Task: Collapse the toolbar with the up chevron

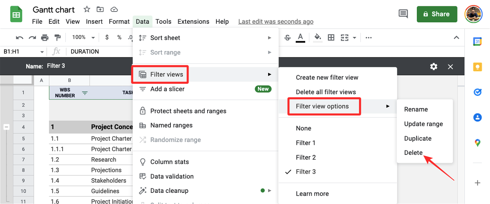Action: (456, 37)
